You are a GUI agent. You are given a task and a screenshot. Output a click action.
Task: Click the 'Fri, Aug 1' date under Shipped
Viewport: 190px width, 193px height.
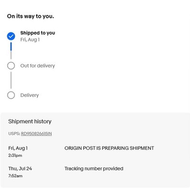pyautogui.click(x=30, y=40)
